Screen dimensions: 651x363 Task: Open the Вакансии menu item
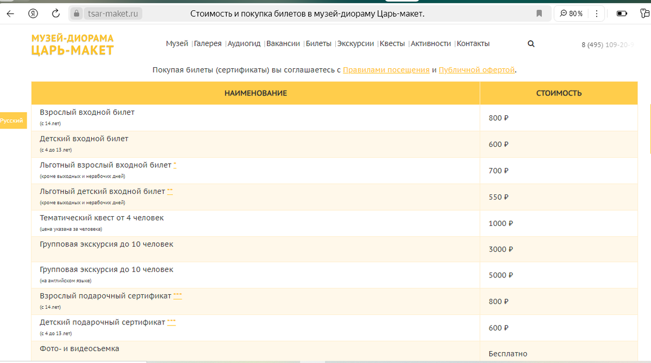pos(283,44)
